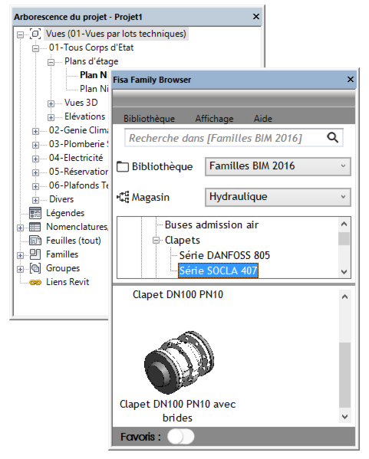Click the Clapet DN100 PN10 valve thumbnail
This screenshot has height=459, width=369.
click(180, 362)
